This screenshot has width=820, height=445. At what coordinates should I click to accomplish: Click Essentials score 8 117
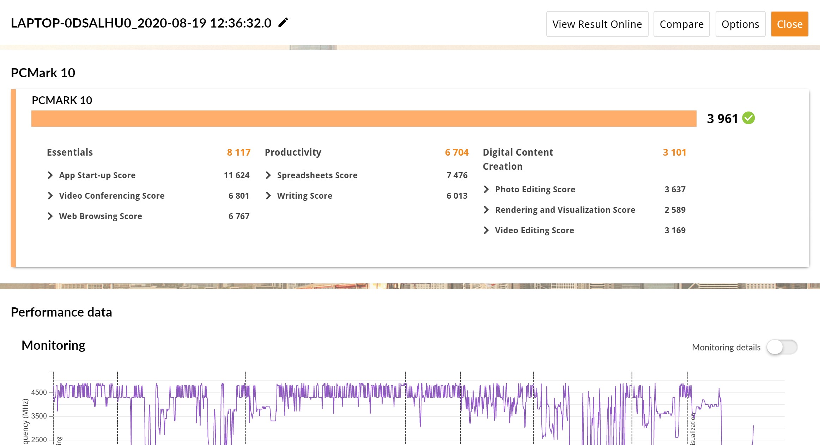pyautogui.click(x=239, y=152)
